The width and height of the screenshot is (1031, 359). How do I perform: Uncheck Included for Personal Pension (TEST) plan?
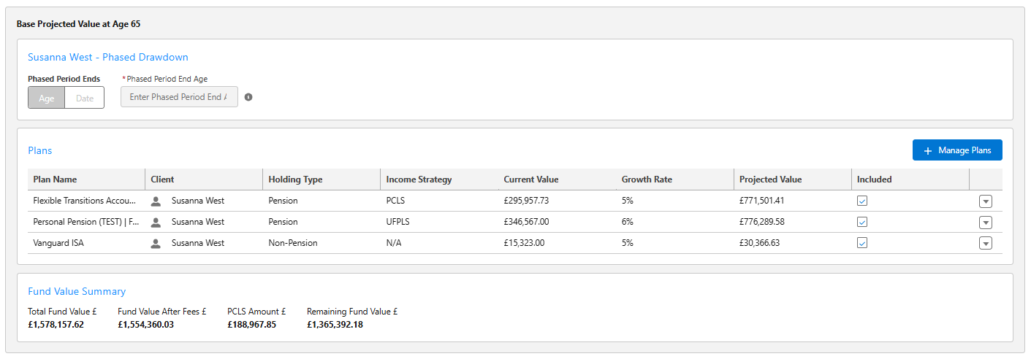tap(862, 222)
